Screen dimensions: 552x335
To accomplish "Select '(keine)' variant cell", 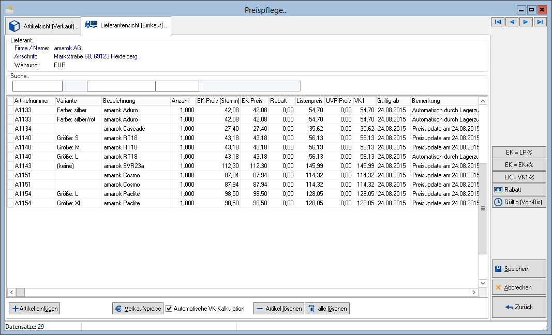I will pos(79,166).
